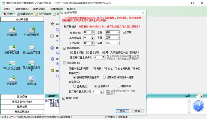Toggle 男、女子组放在一起 checkbox
The image size is (207, 119).
click(x=120, y=52)
